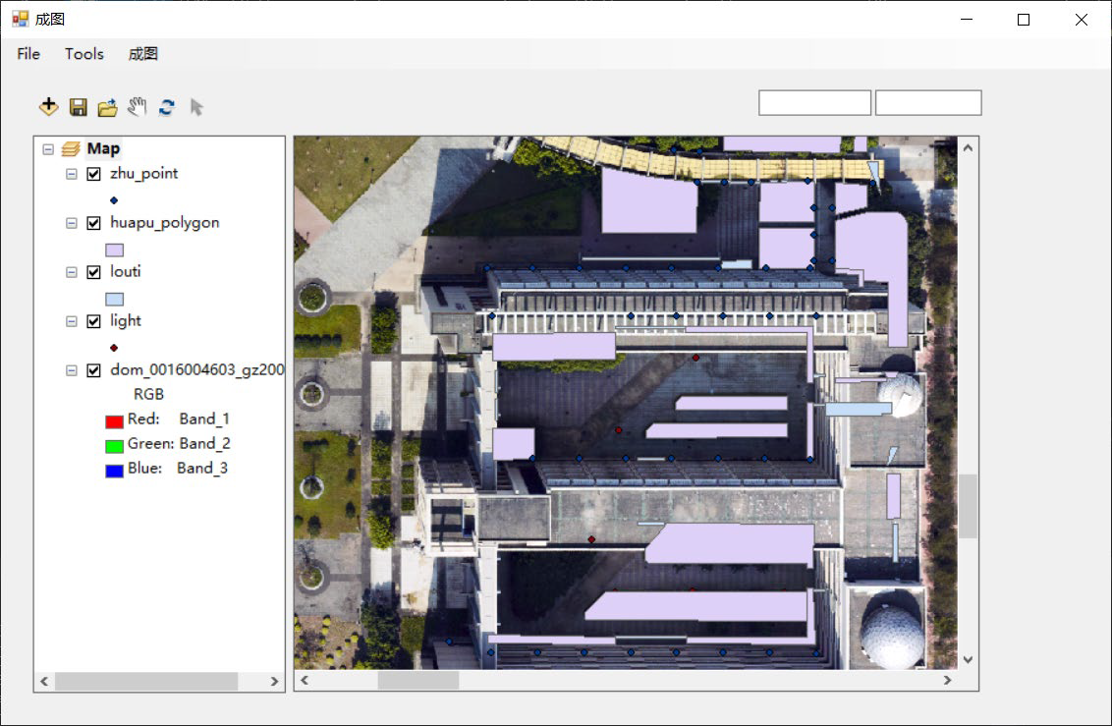Uncheck the huapu_polygon layer checkbox

pos(93,223)
